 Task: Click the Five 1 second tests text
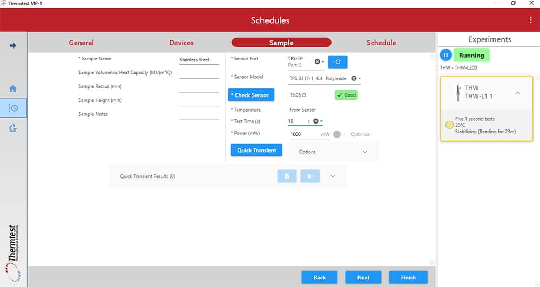[x=475, y=119]
